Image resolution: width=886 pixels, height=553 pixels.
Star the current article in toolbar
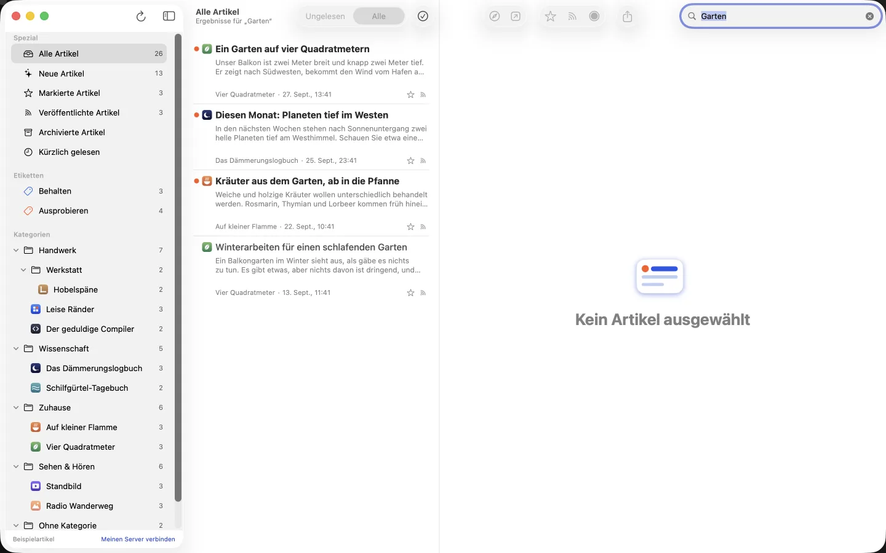[551, 17]
